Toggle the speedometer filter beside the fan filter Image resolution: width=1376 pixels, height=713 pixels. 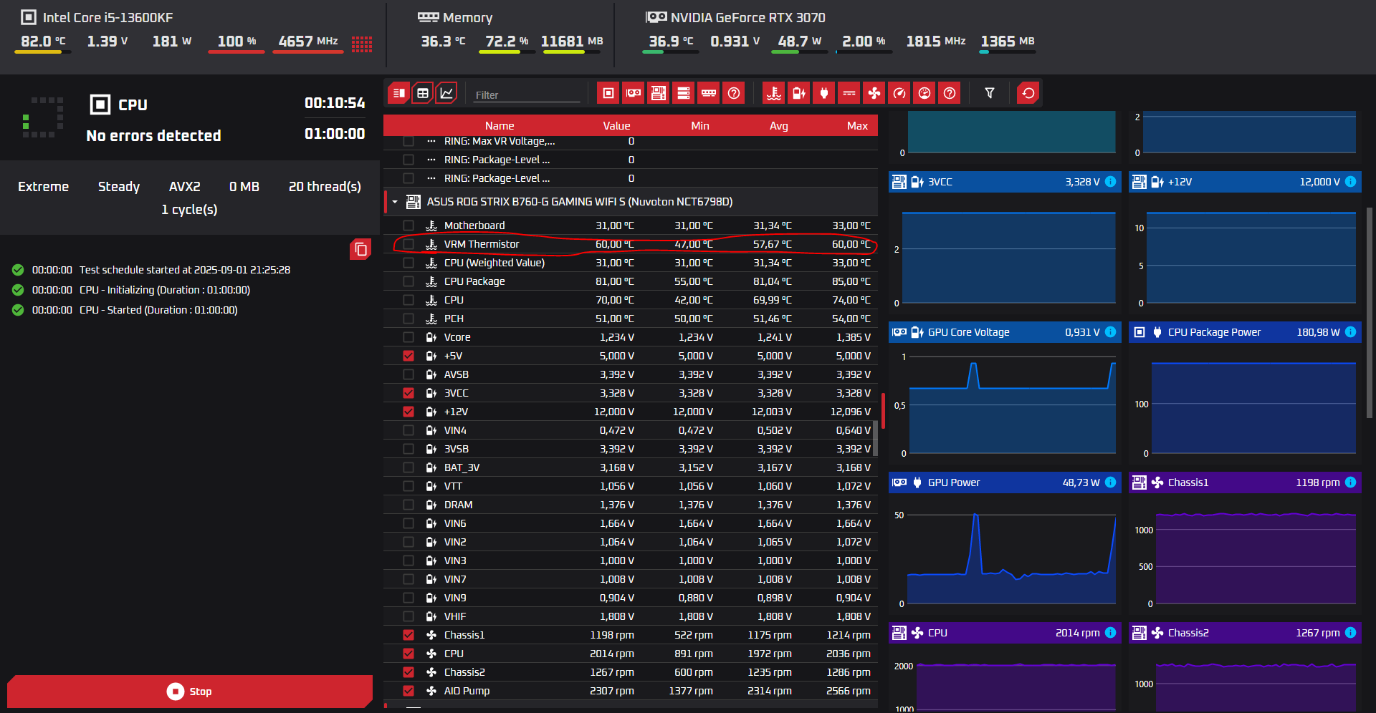pos(899,93)
